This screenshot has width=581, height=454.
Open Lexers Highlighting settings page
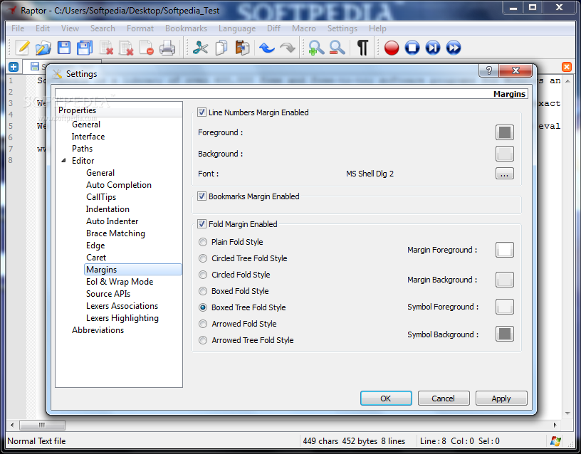pyautogui.click(x=122, y=318)
